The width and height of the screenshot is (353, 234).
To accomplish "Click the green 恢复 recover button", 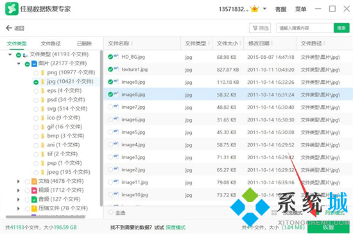I will click(x=329, y=227).
